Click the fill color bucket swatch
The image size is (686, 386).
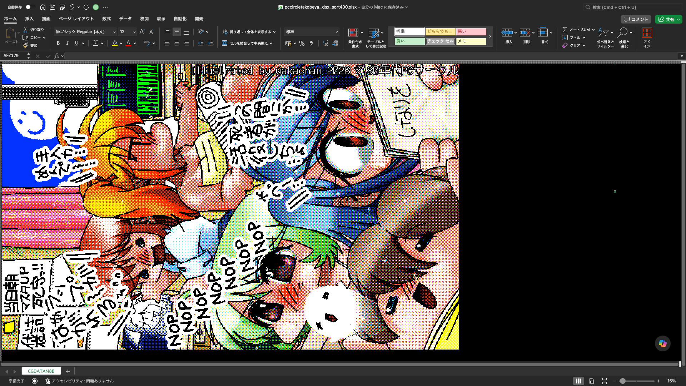pyautogui.click(x=115, y=43)
